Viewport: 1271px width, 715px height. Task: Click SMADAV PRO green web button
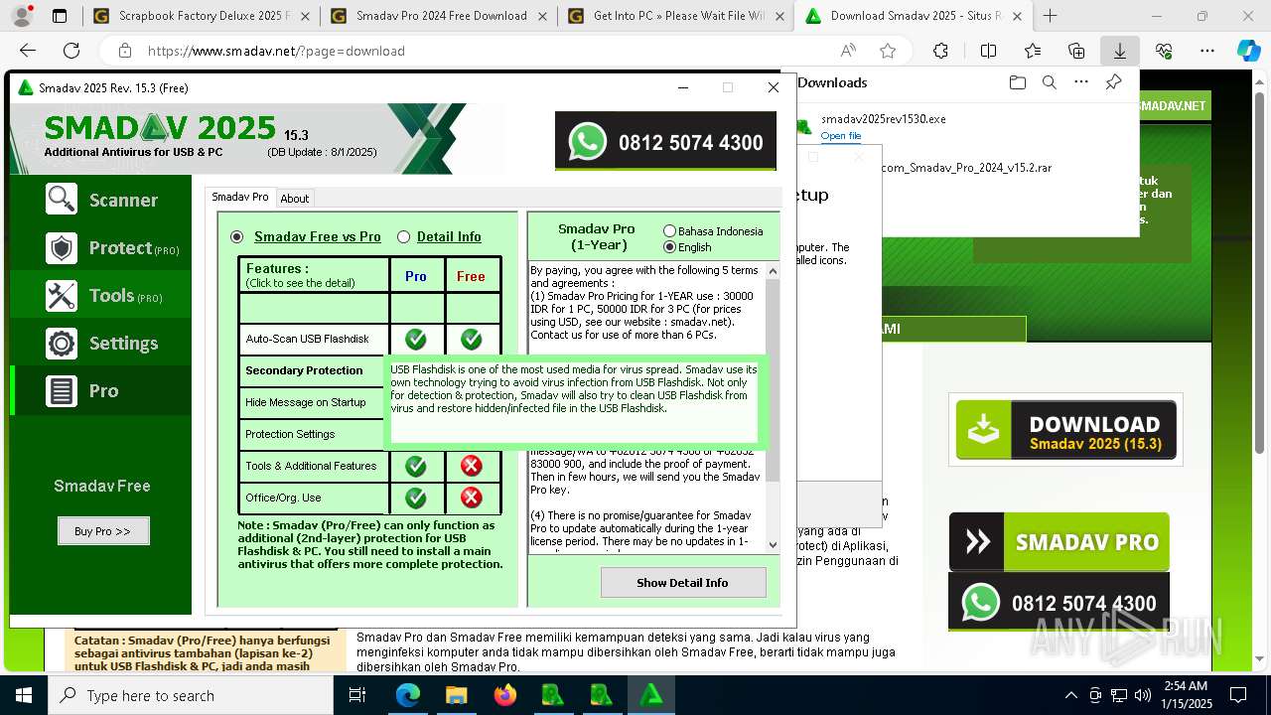(1059, 542)
